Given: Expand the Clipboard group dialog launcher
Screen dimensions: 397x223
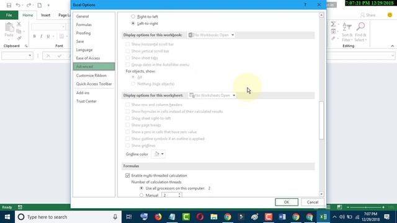Looking at the screenshot, I should tap(26, 46).
